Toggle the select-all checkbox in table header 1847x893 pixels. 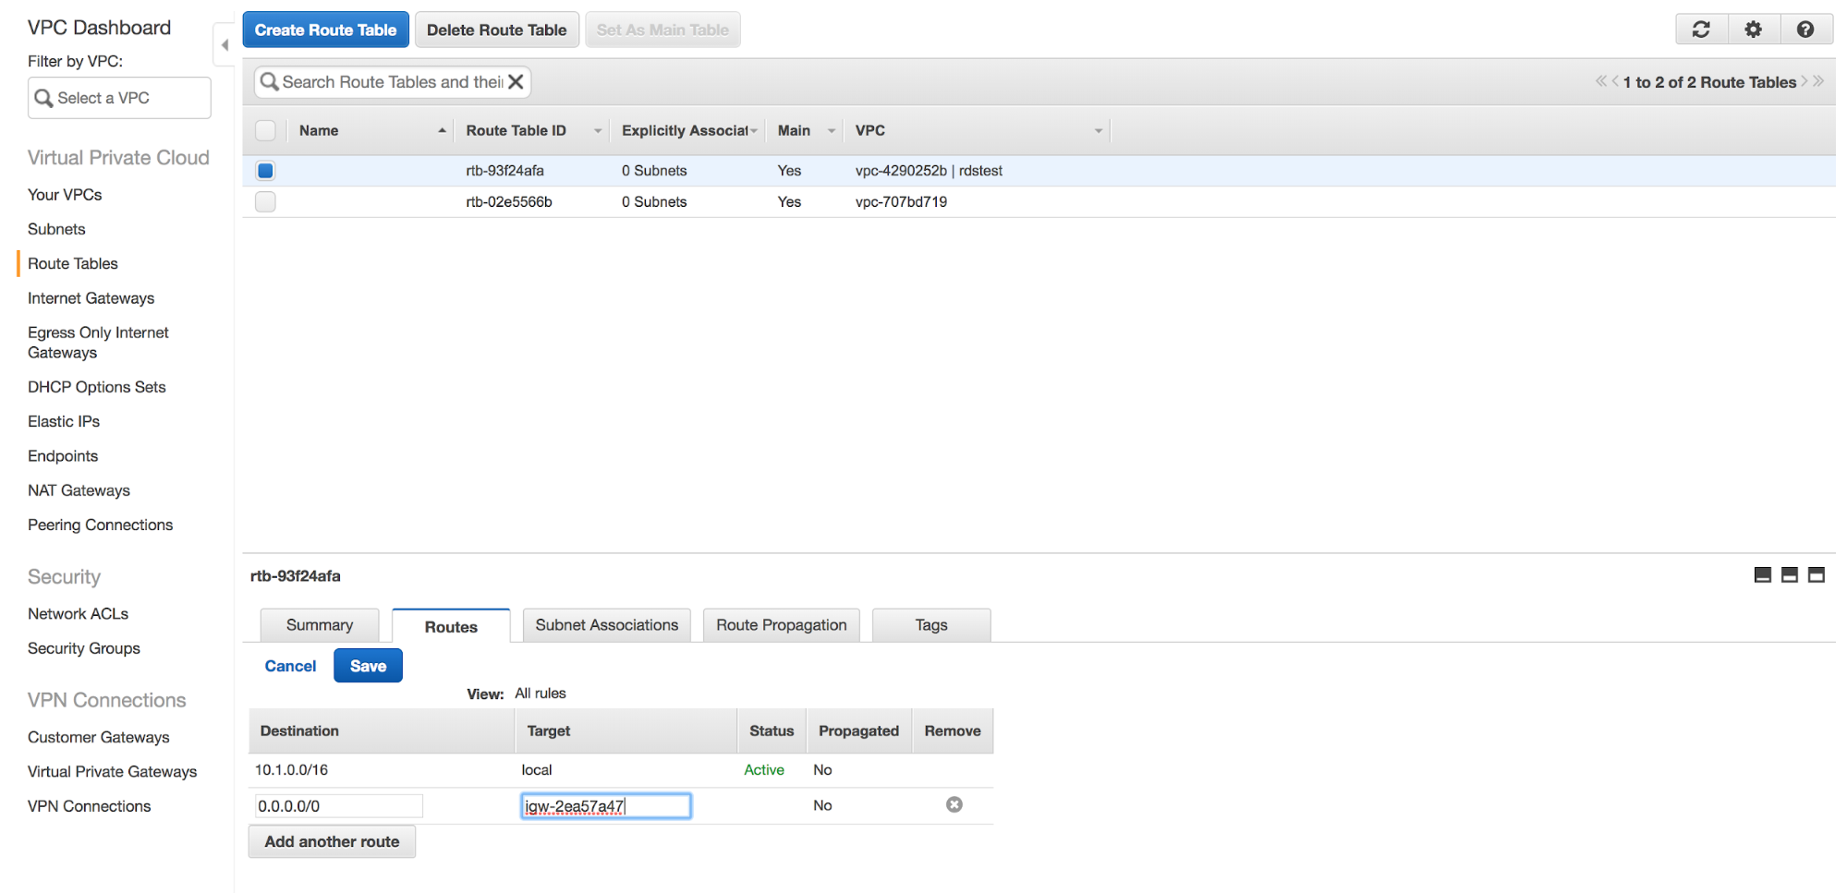[265, 131]
